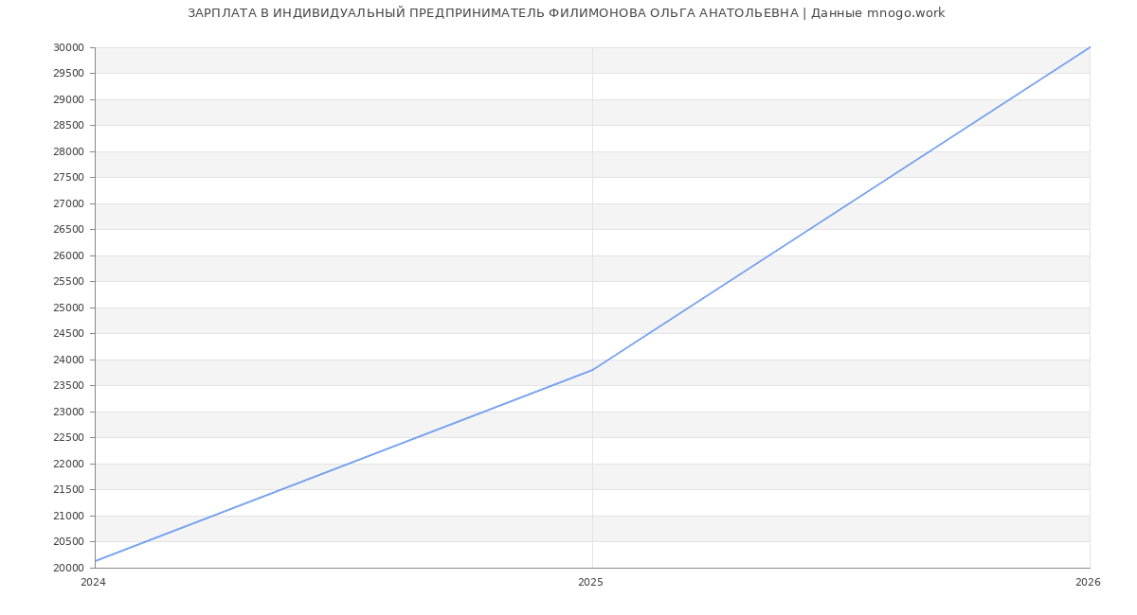This screenshot has height=615, width=1137.
Task: Select the 2025 x-axis label
Action: (x=590, y=583)
